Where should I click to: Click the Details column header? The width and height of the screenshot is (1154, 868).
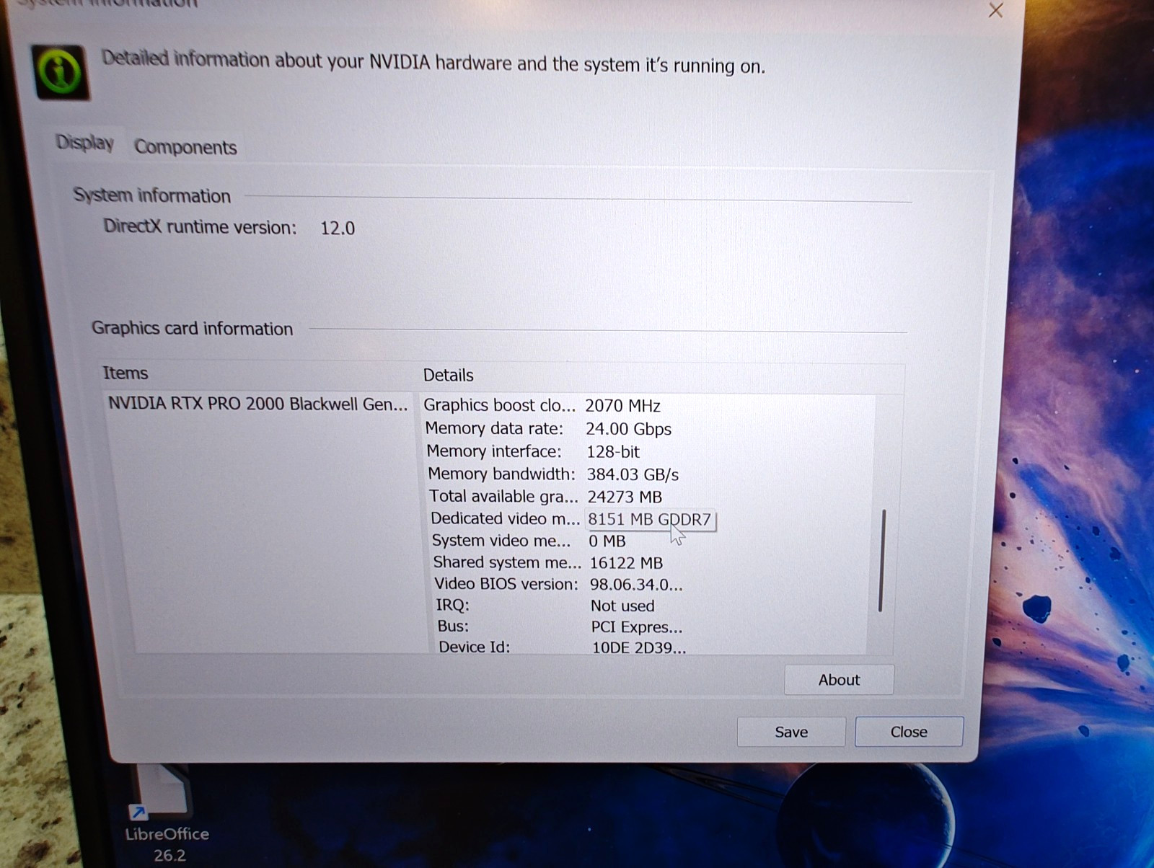tap(448, 375)
